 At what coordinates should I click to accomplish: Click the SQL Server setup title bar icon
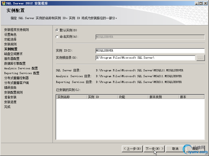point(4,3)
